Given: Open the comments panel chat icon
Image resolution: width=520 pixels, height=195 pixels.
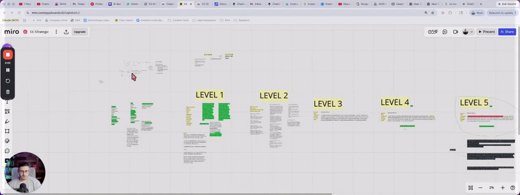Looking at the screenshot, I should coord(445,32).
